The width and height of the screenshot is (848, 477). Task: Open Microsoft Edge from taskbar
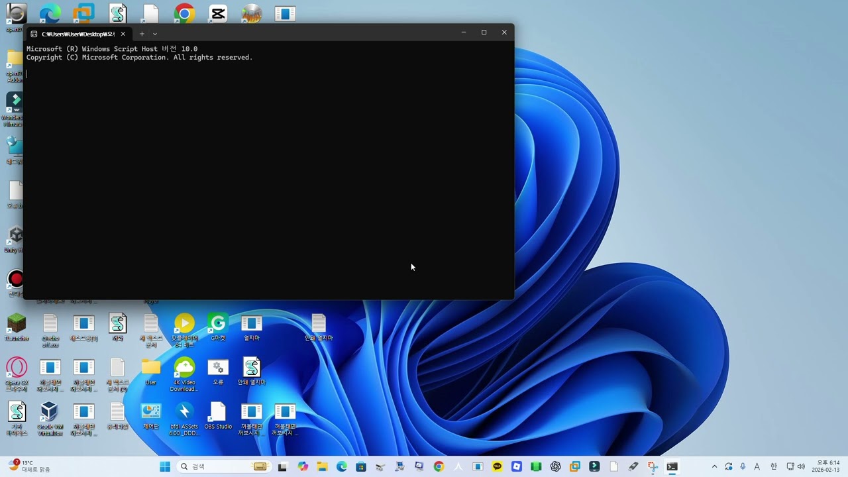[342, 466]
